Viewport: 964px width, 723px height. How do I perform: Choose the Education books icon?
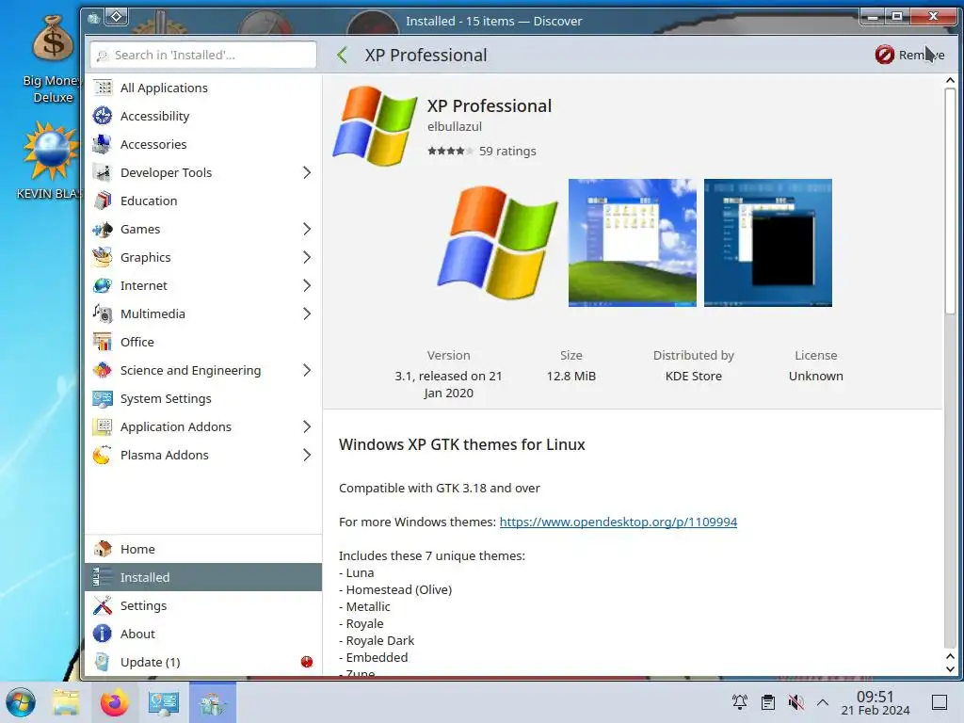103,201
